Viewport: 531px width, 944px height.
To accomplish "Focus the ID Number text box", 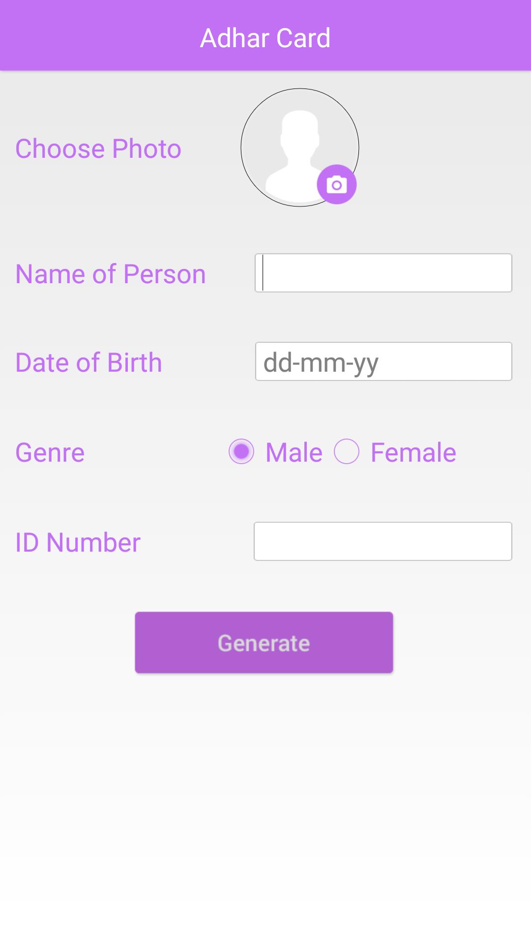I will coord(383,541).
